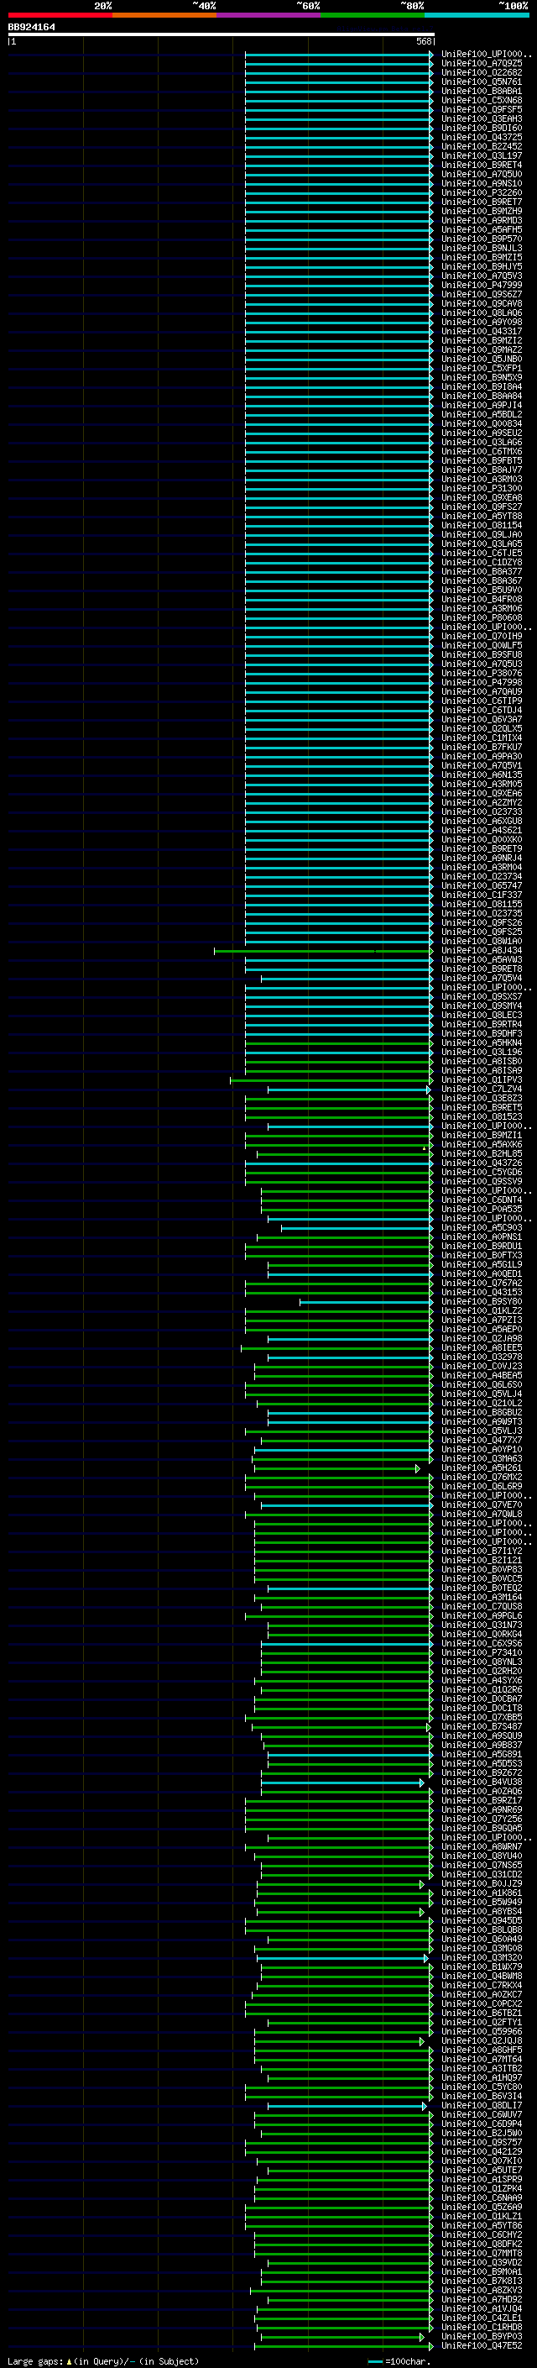Click hit label UniRef100_B9RET4

(481, 165)
